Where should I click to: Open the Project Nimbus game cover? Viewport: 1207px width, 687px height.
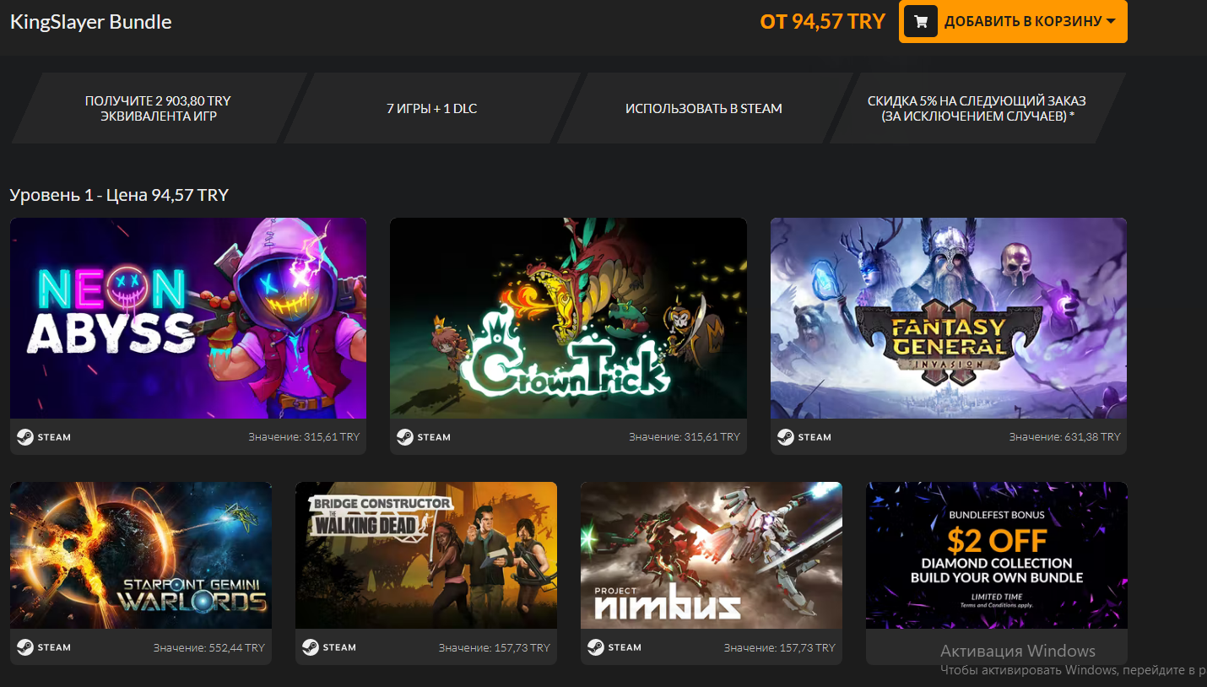point(712,555)
